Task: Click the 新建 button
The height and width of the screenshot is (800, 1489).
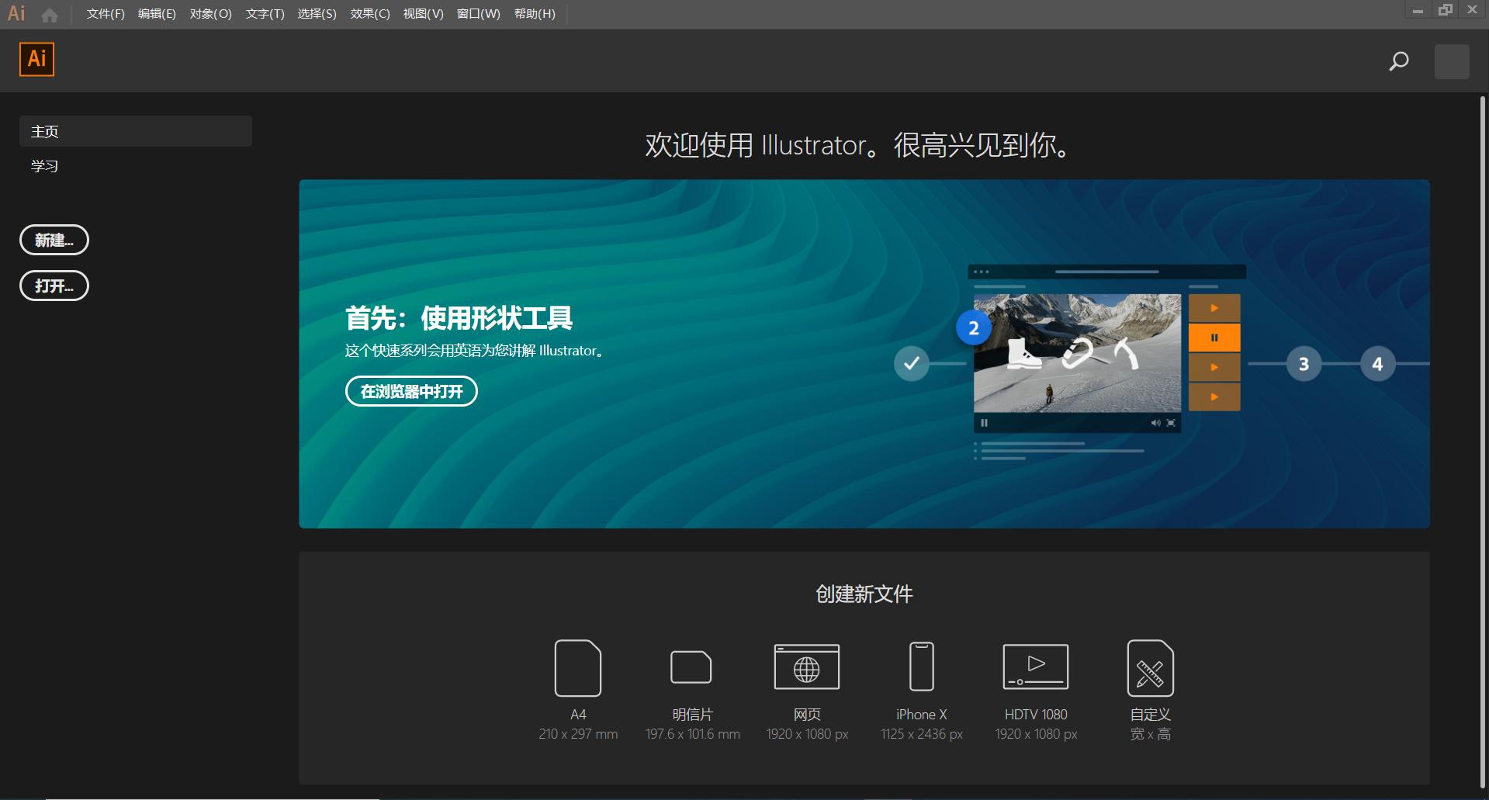Action: point(54,240)
